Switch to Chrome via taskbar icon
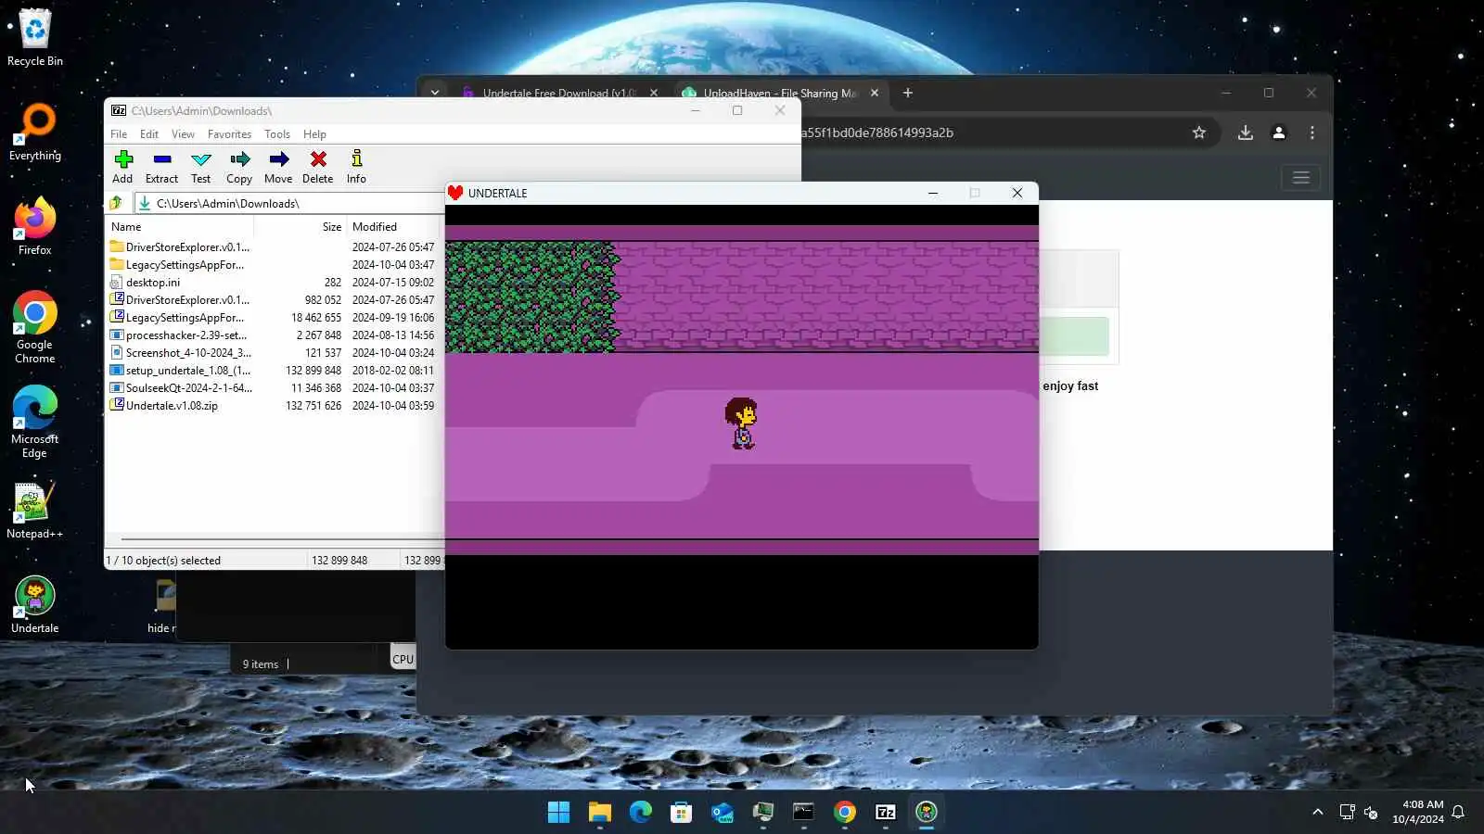This screenshot has height=834, width=1484. (844, 813)
